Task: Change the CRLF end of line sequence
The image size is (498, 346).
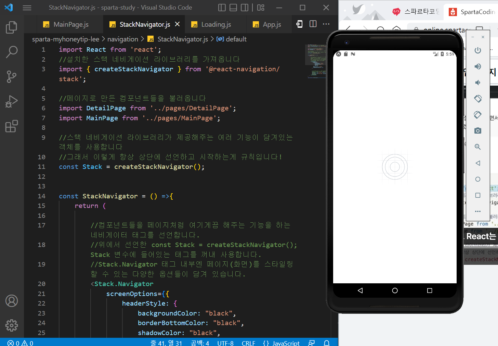Action: [x=248, y=343]
